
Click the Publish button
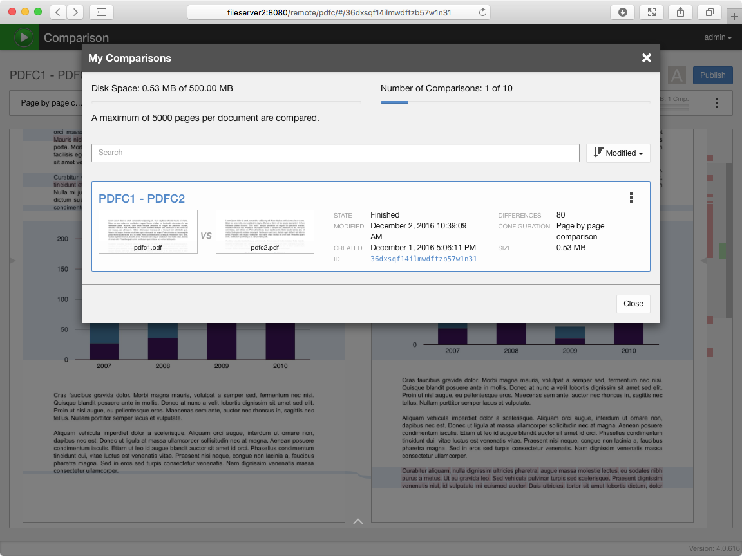[712, 75]
